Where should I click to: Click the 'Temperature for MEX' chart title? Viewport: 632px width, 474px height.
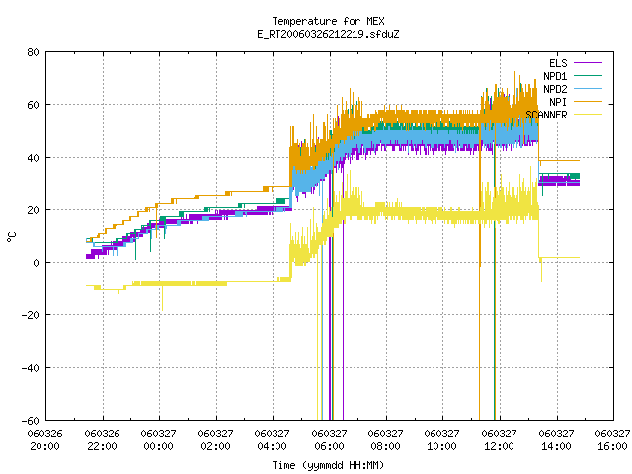click(x=328, y=21)
